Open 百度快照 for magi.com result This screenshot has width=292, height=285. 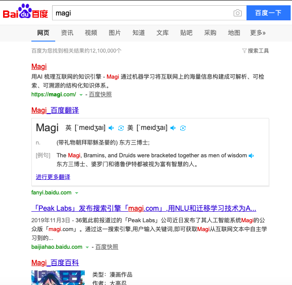pyautogui.click(x=100, y=95)
